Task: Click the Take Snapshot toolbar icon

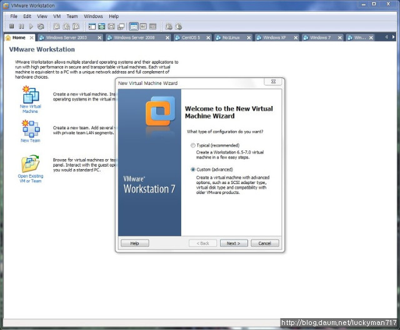Action: click(x=56, y=26)
